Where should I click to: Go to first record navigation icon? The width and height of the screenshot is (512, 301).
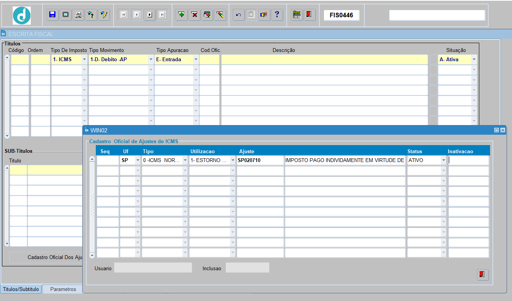tap(123, 15)
